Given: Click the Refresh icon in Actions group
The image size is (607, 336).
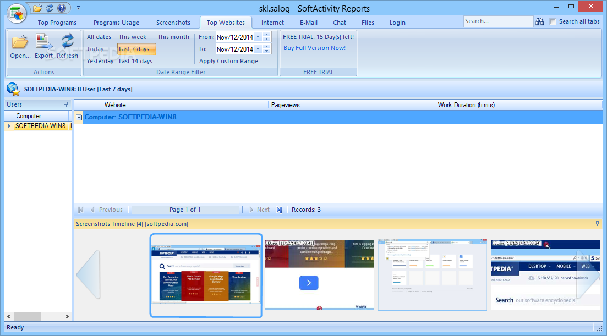Looking at the screenshot, I should pyautogui.click(x=67, y=46).
